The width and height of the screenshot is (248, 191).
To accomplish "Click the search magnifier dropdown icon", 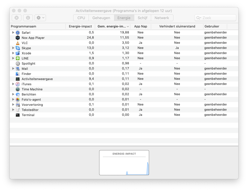I will [199, 18].
